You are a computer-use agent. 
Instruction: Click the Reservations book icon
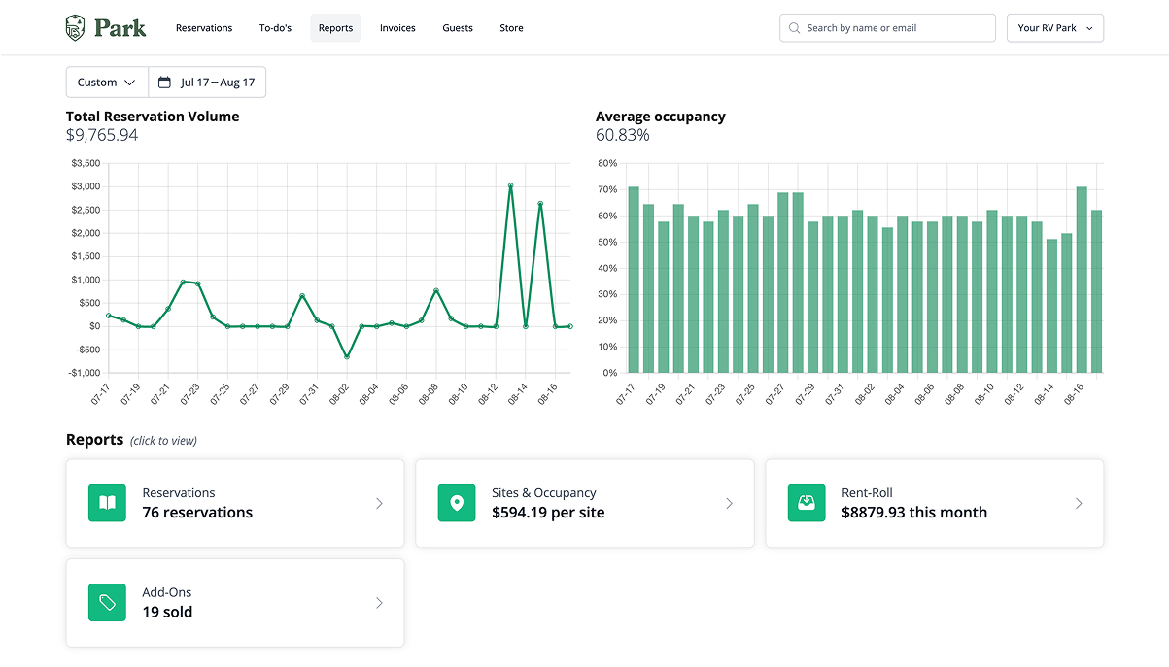(107, 503)
